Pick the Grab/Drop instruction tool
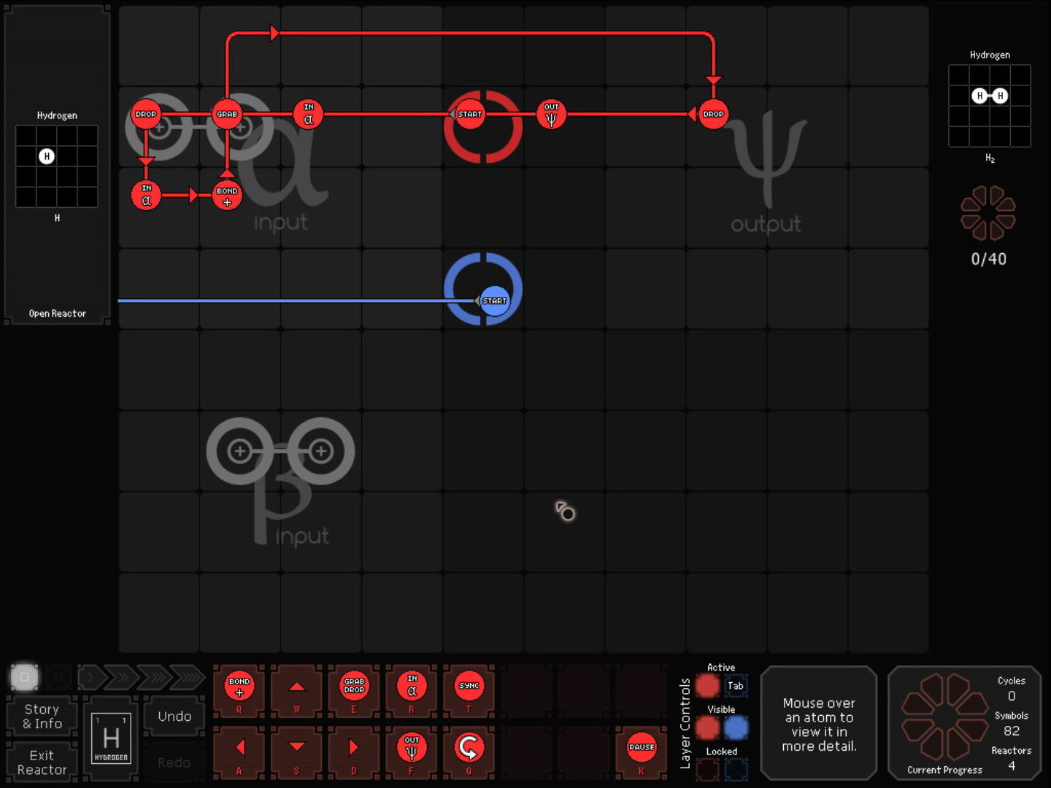This screenshot has width=1051, height=788. 354,687
